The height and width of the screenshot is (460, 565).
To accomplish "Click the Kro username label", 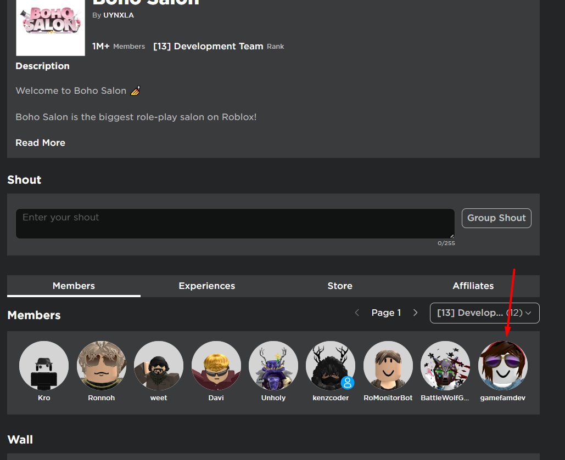I will (44, 397).
